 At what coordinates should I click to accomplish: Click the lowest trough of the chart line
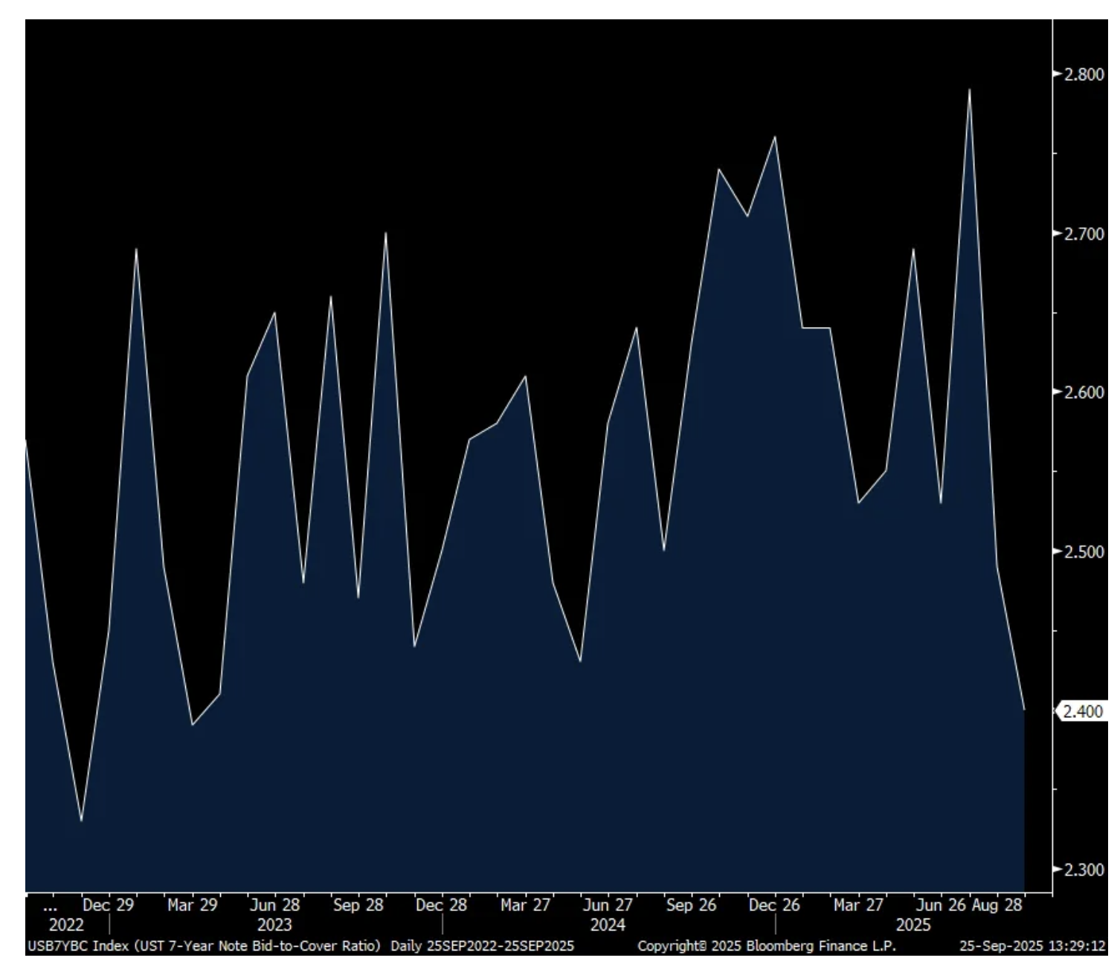(x=81, y=820)
